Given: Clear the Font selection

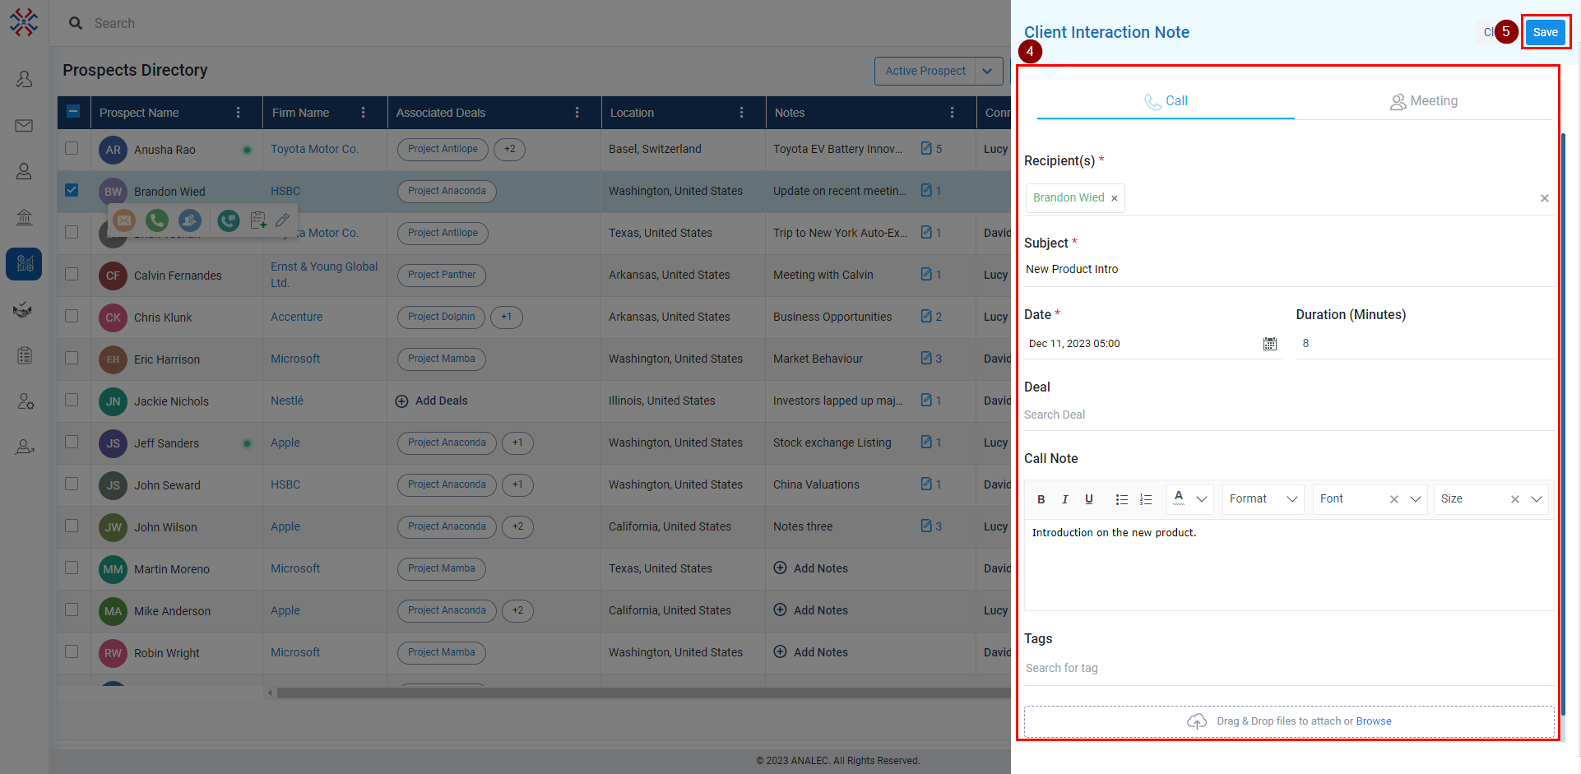Looking at the screenshot, I should tap(1394, 499).
